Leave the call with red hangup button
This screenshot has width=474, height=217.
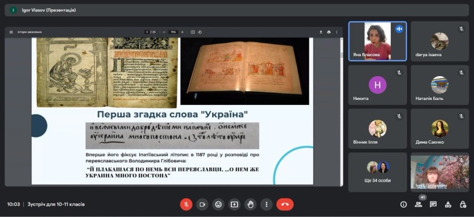285,204
